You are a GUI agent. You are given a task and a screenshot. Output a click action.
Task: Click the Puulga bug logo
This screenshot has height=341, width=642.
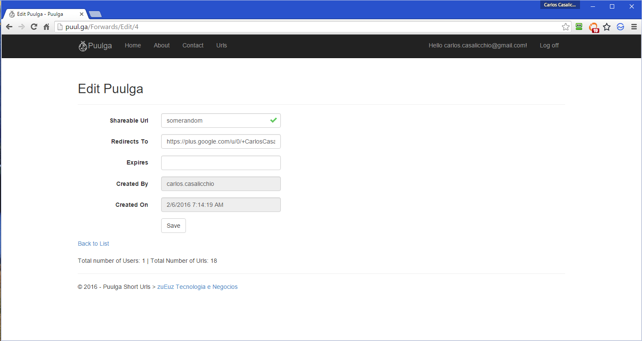(x=83, y=46)
